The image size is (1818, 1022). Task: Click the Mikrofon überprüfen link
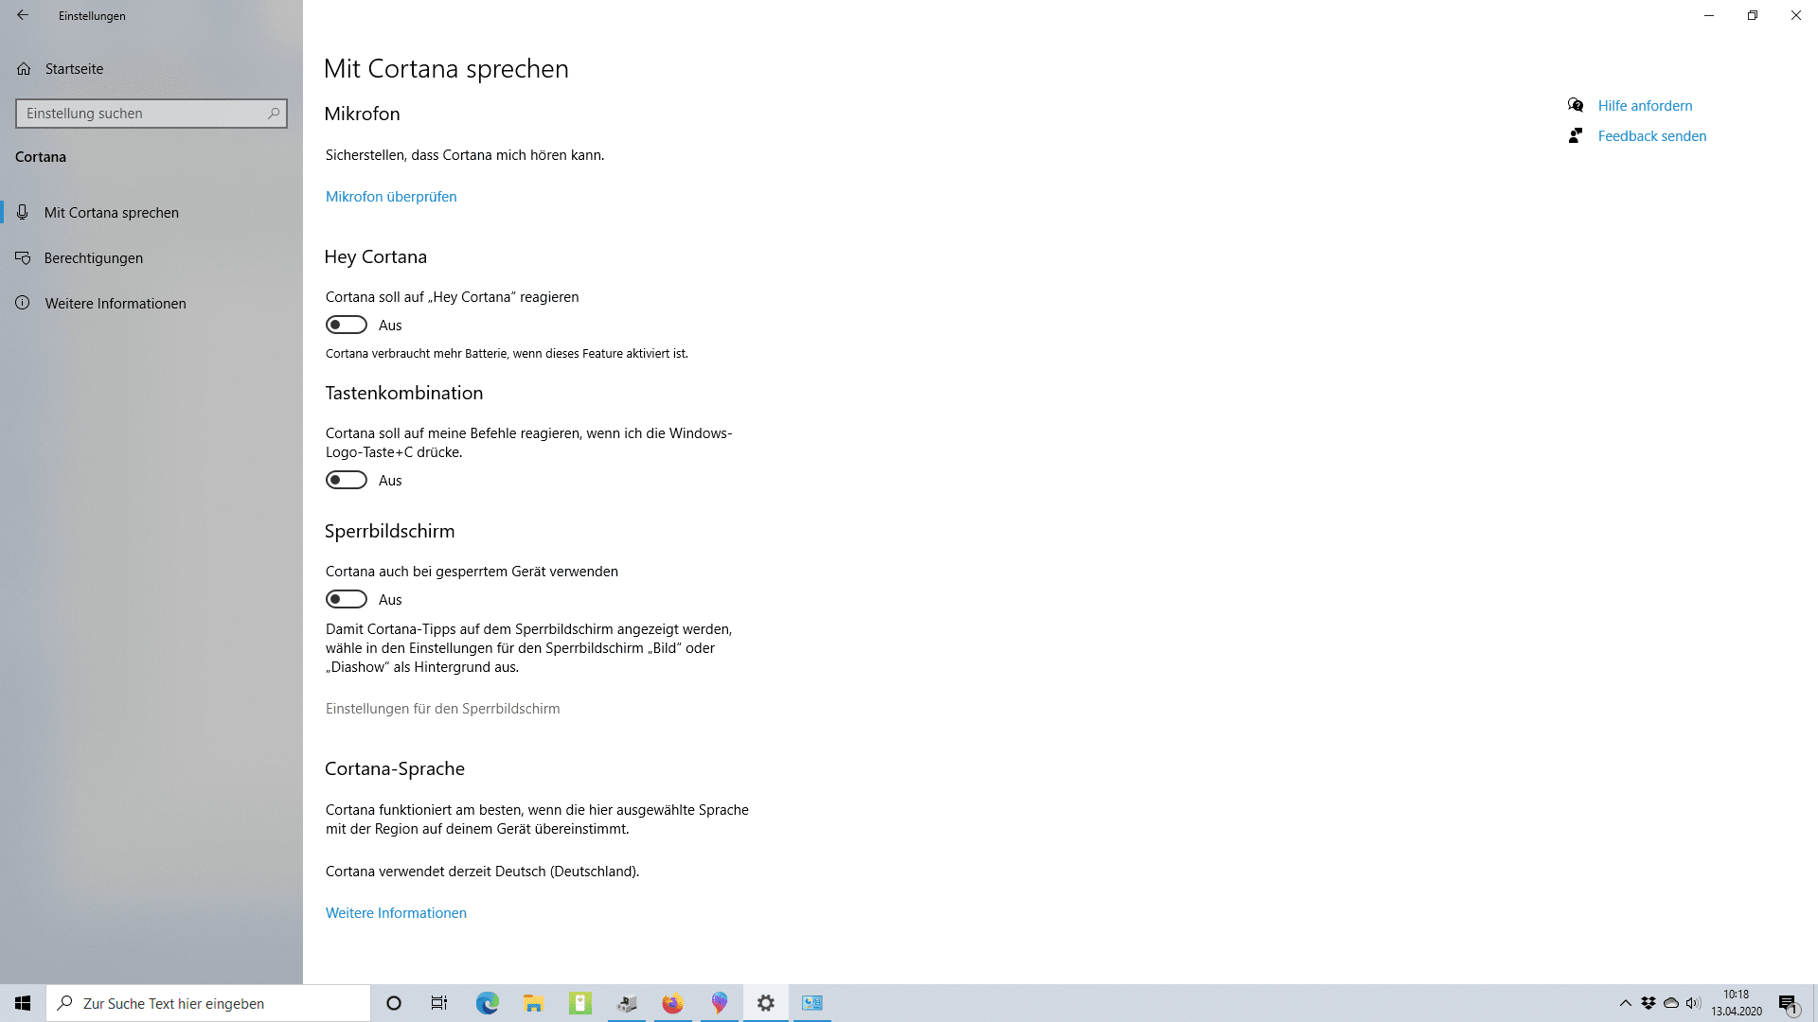[391, 197]
